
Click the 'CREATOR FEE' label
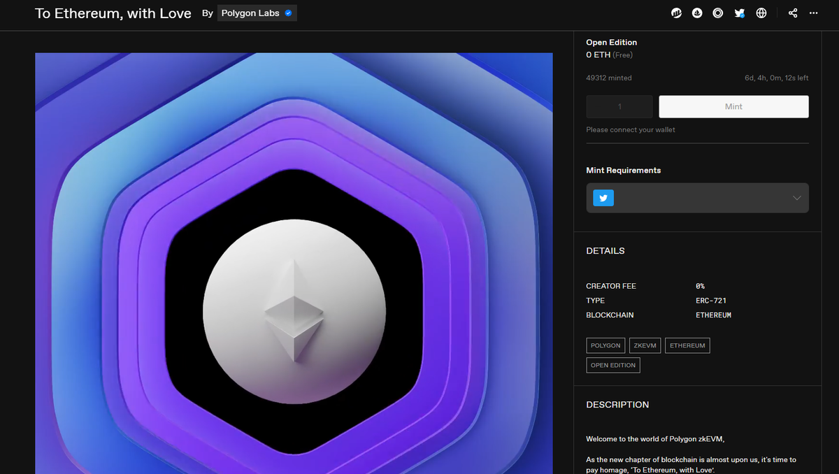coord(611,286)
